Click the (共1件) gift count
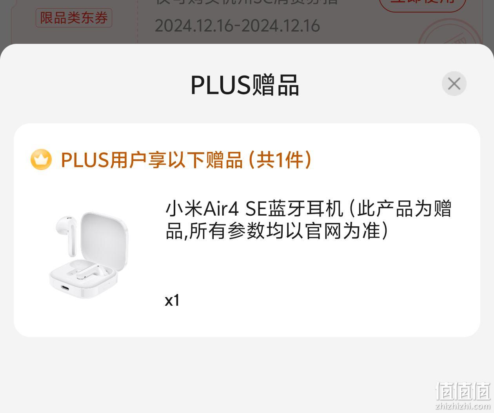The image size is (494, 413). tap(280, 160)
